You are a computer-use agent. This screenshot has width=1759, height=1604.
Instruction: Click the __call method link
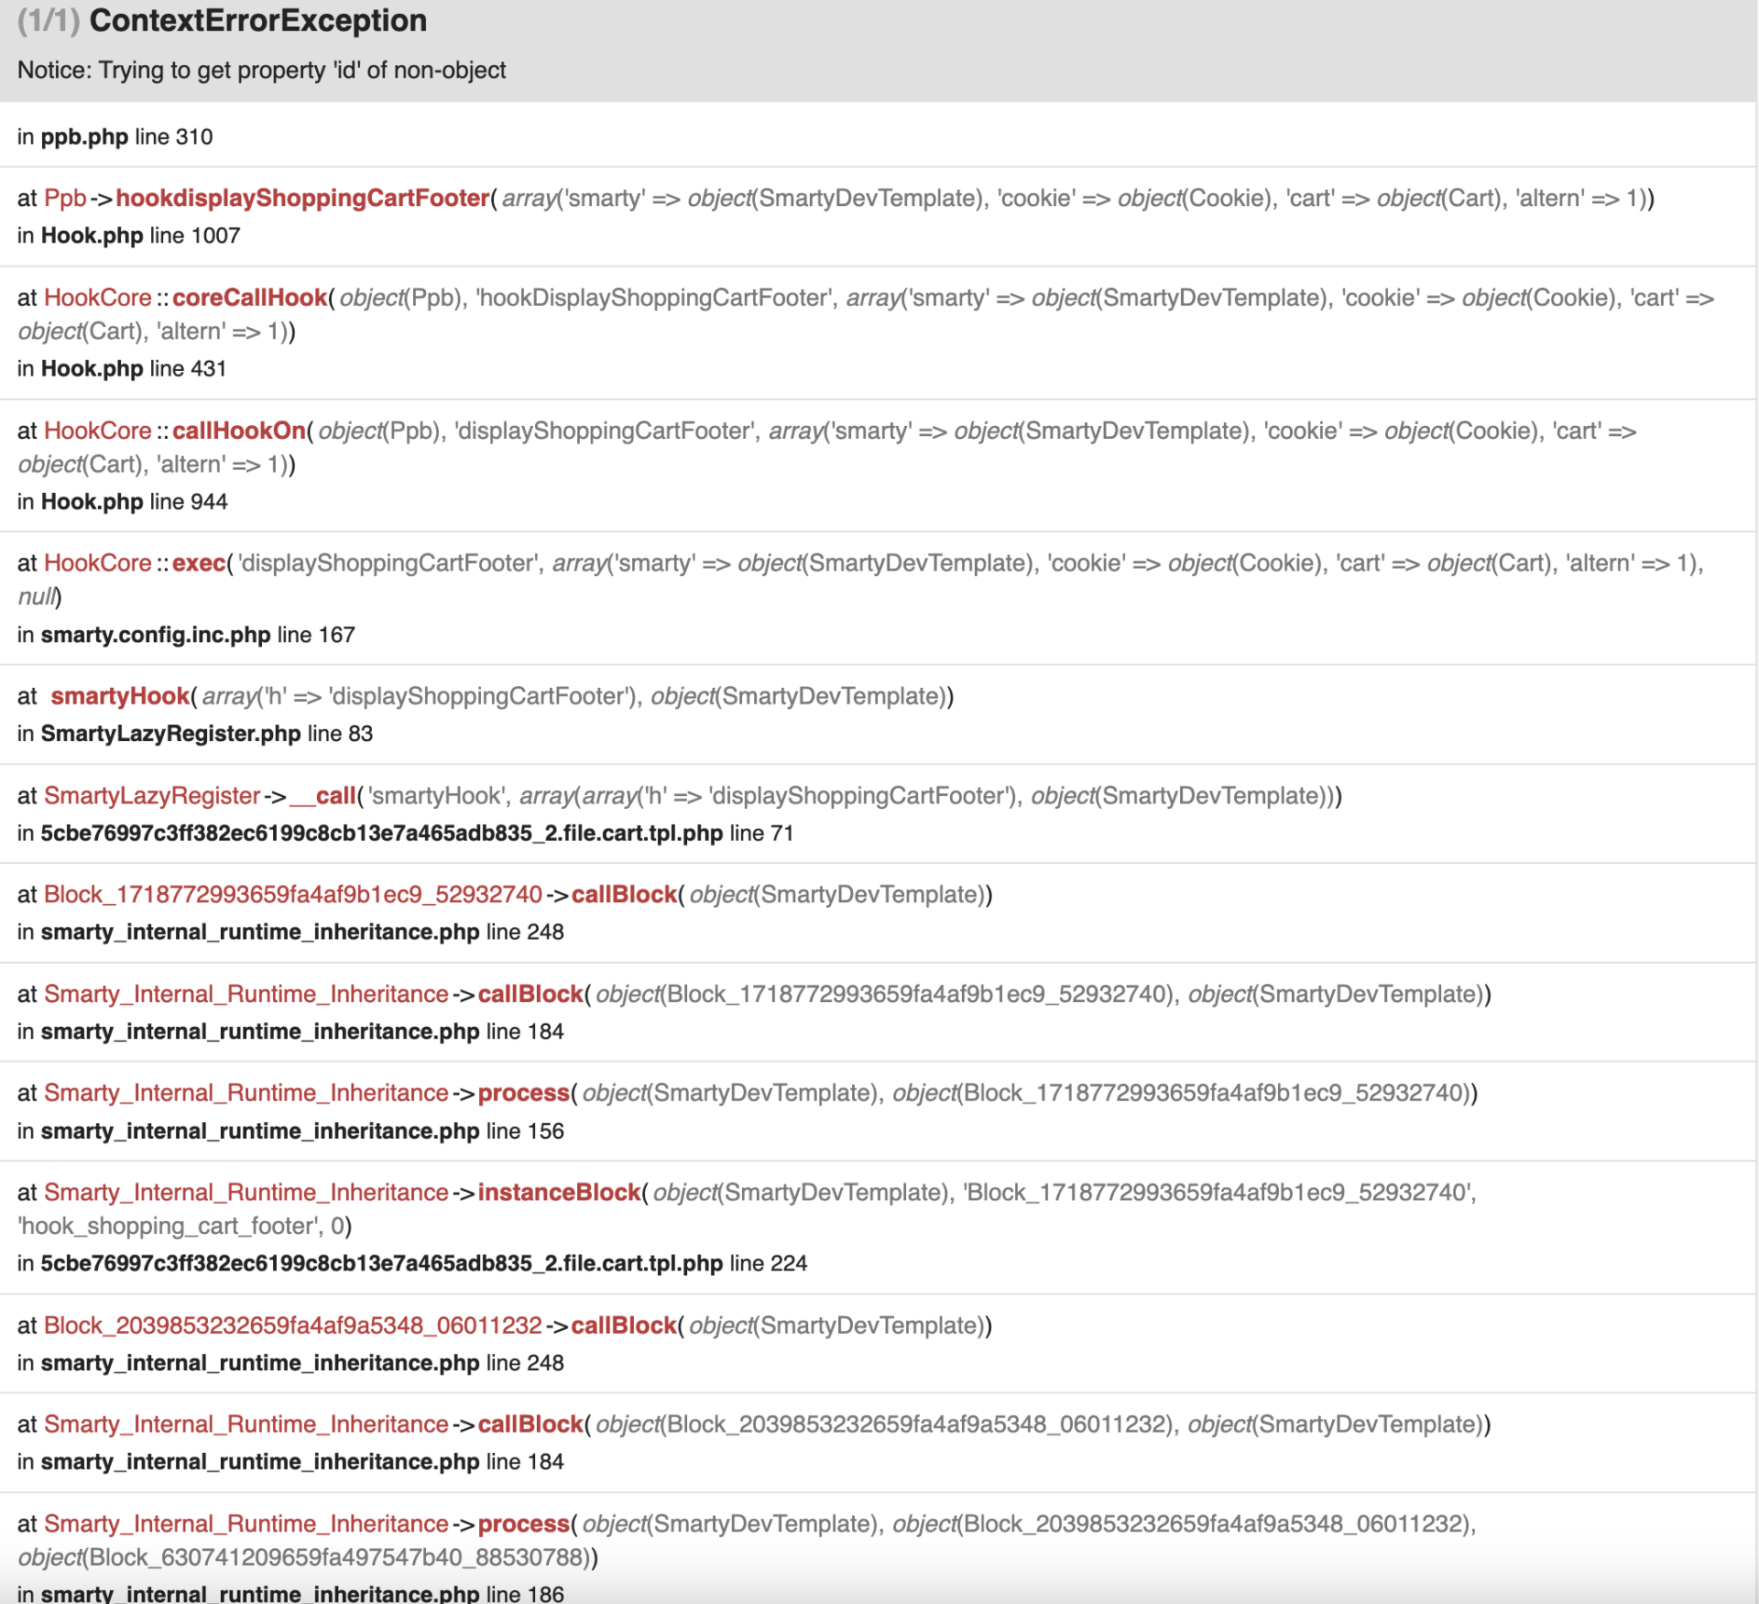322,795
